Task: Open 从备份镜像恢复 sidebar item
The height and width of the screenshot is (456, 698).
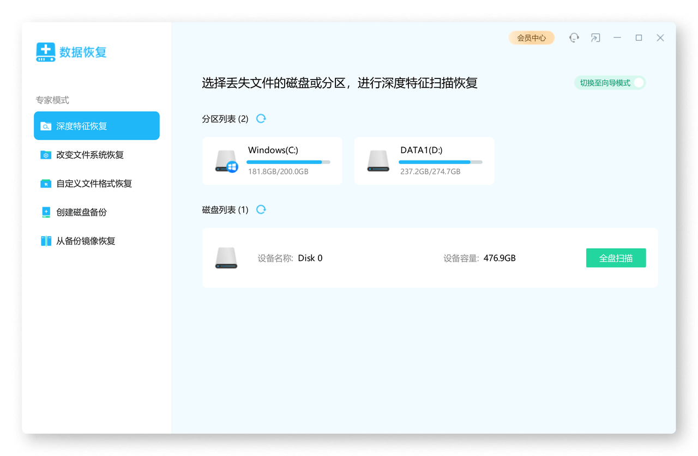Action: pyautogui.click(x=86, y=241)
